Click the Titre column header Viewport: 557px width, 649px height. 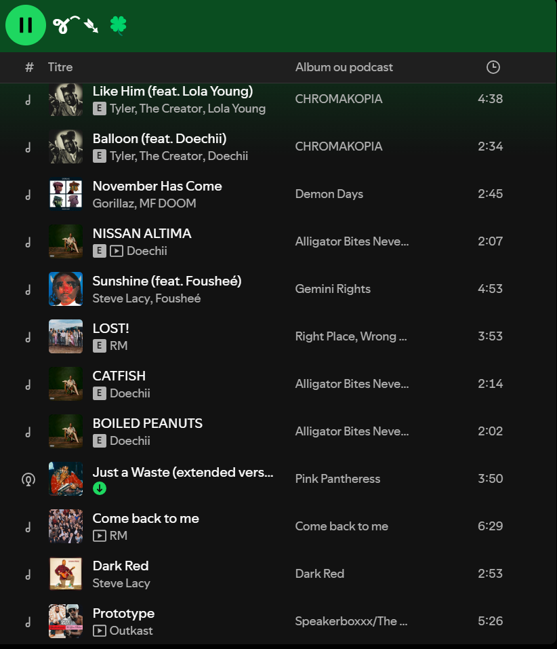(x=60, y=67)
